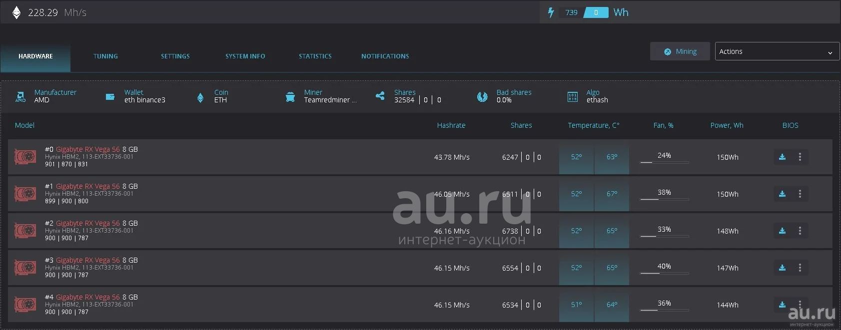Open the three-dot menu for GPU #3

(800, 268)
